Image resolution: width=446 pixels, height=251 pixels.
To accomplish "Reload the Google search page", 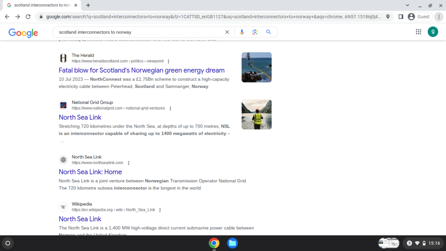I will [x=28, y=17].
